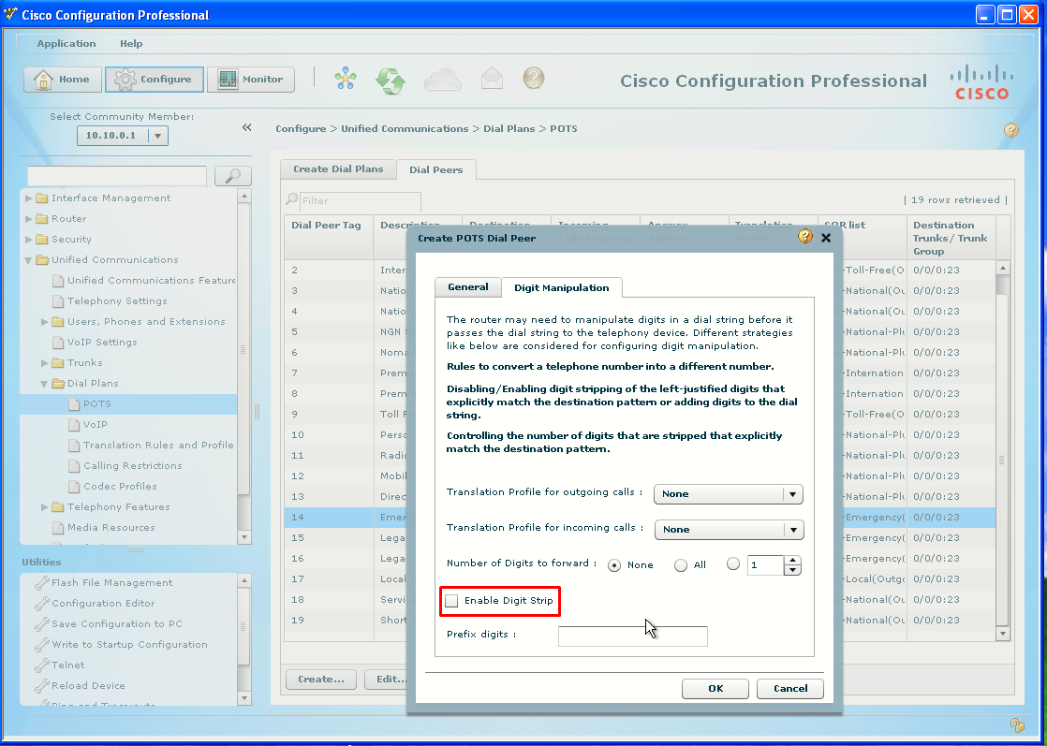
Task: Open VoIP Settings page in tree
Action: pos(101,343)
